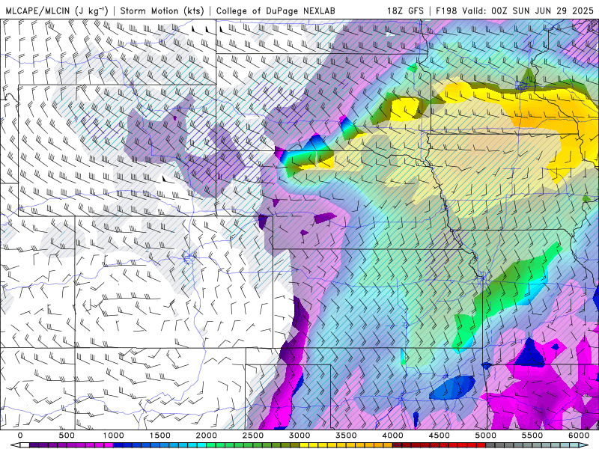This screenshot has width=599, height=449.
Task: Click the Storm Motion (kts) header label
Action: [x=162, y=10]
